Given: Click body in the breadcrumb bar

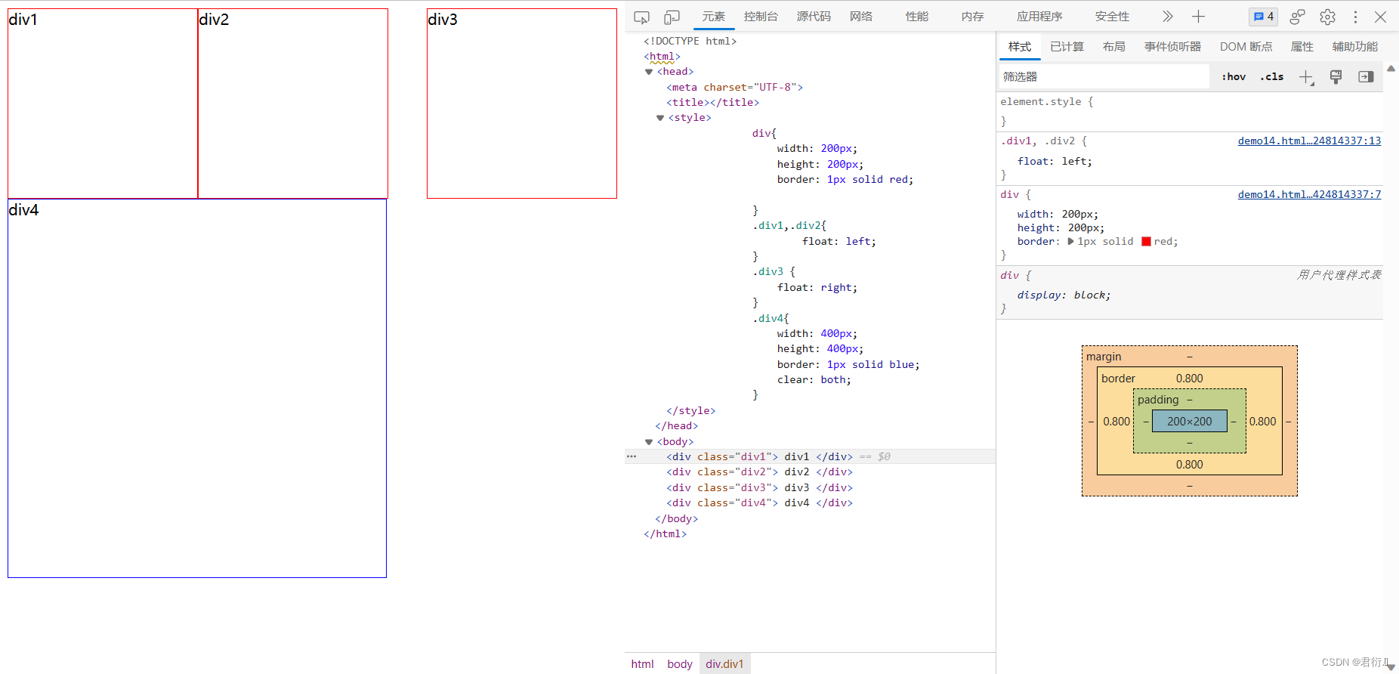Looking at the screenshot, I should (680, 664).
